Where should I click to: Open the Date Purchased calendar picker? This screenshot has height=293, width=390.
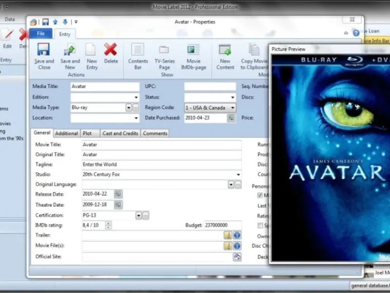coord(231,118)
